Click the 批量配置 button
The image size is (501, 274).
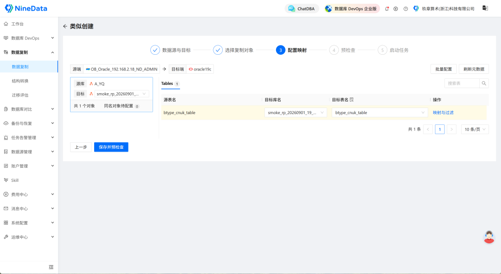pyautogui.click(x=443, y=69)
